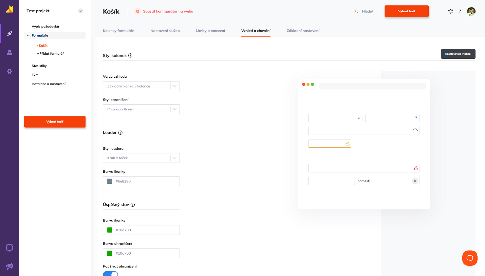The image size is (485, 276).
Task: Click Spustit konfigurátor na webu link
Action: pyautogui.click(x=168, y=11)
